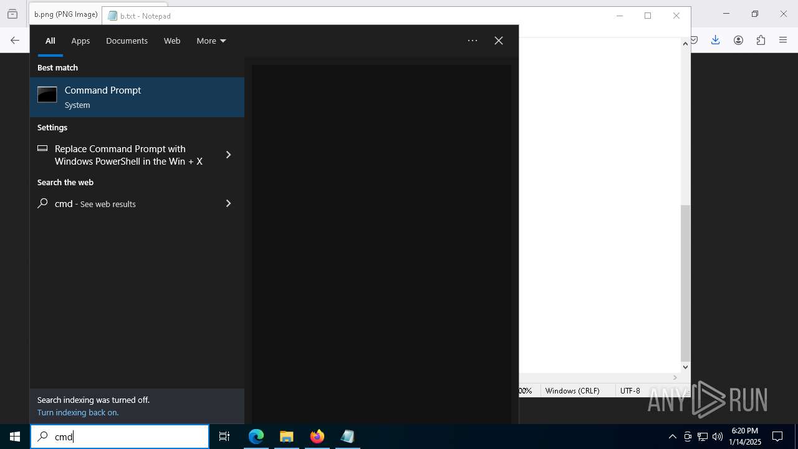
Task: Select the All search filter tab
Action: [x=50, y=41]
